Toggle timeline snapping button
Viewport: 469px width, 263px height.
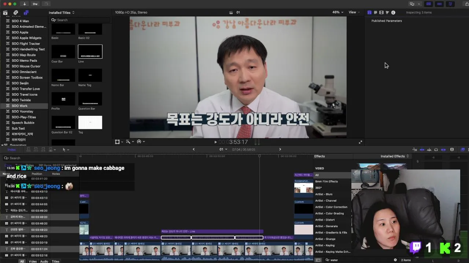point(443,149)
